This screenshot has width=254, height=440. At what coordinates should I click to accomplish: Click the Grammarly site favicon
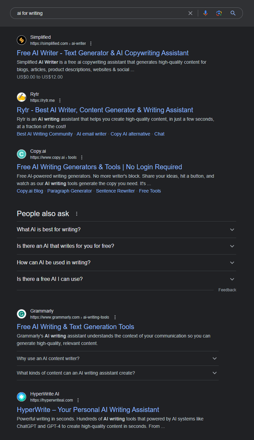pyautogui.click(x=22, y=314)
